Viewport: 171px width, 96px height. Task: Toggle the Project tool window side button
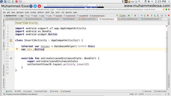[3, 22]
